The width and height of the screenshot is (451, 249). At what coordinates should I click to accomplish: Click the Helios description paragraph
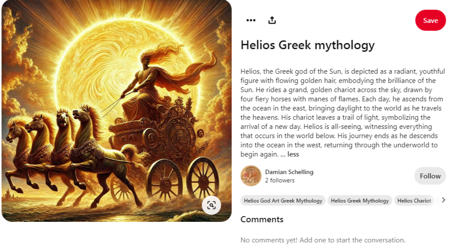tap(343, 113)
